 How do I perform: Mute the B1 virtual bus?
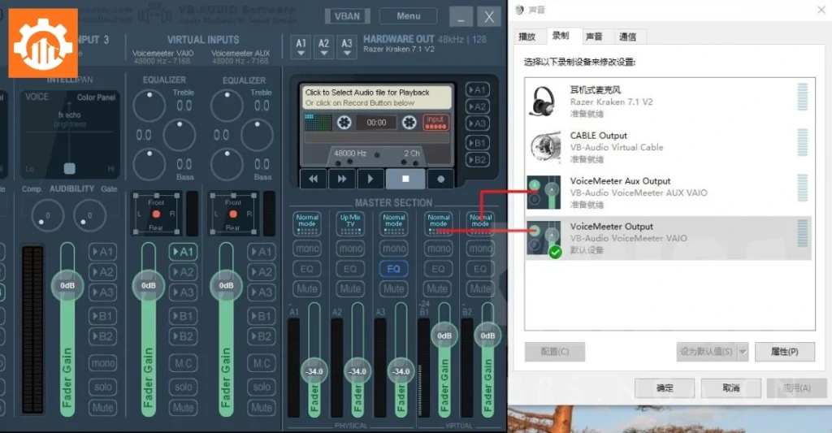[x=437, y=289]
